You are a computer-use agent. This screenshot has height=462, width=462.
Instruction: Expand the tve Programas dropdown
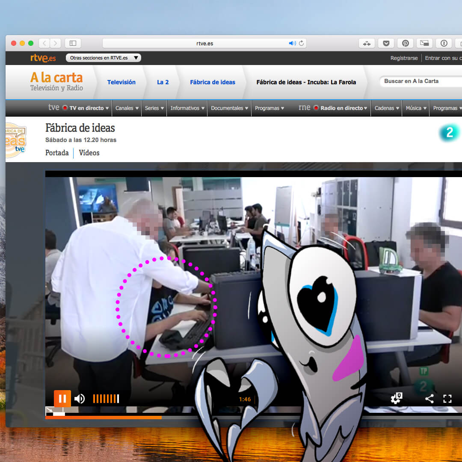point(269,108)
